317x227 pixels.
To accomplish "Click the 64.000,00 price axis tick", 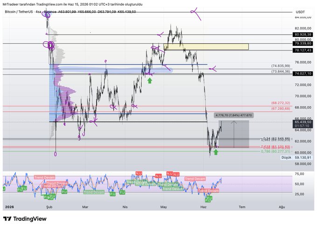I will (x=303, y=130).
